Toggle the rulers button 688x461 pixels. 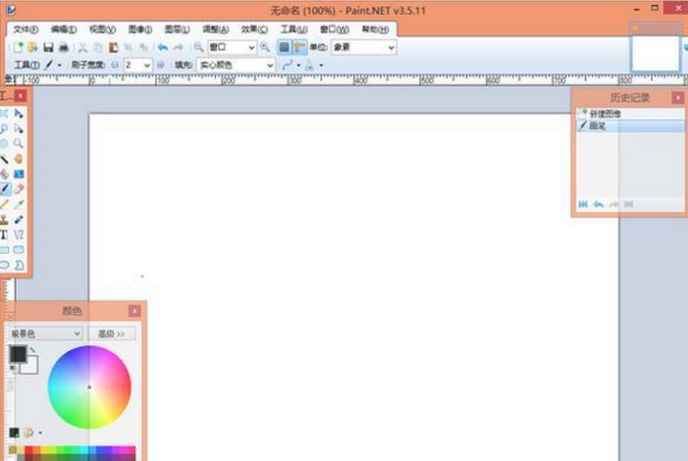(x=299, y=47)
